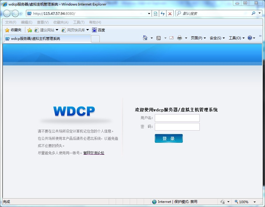Image resolution: width=265 pixels, height=207 pixels.
Task: Click the paw icon beside 百度
Action: click(94, 30)
